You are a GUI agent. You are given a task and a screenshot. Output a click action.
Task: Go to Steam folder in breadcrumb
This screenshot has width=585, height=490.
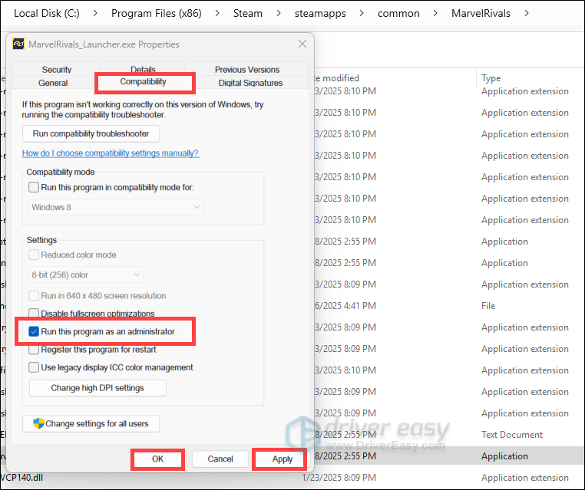[248, 13]
